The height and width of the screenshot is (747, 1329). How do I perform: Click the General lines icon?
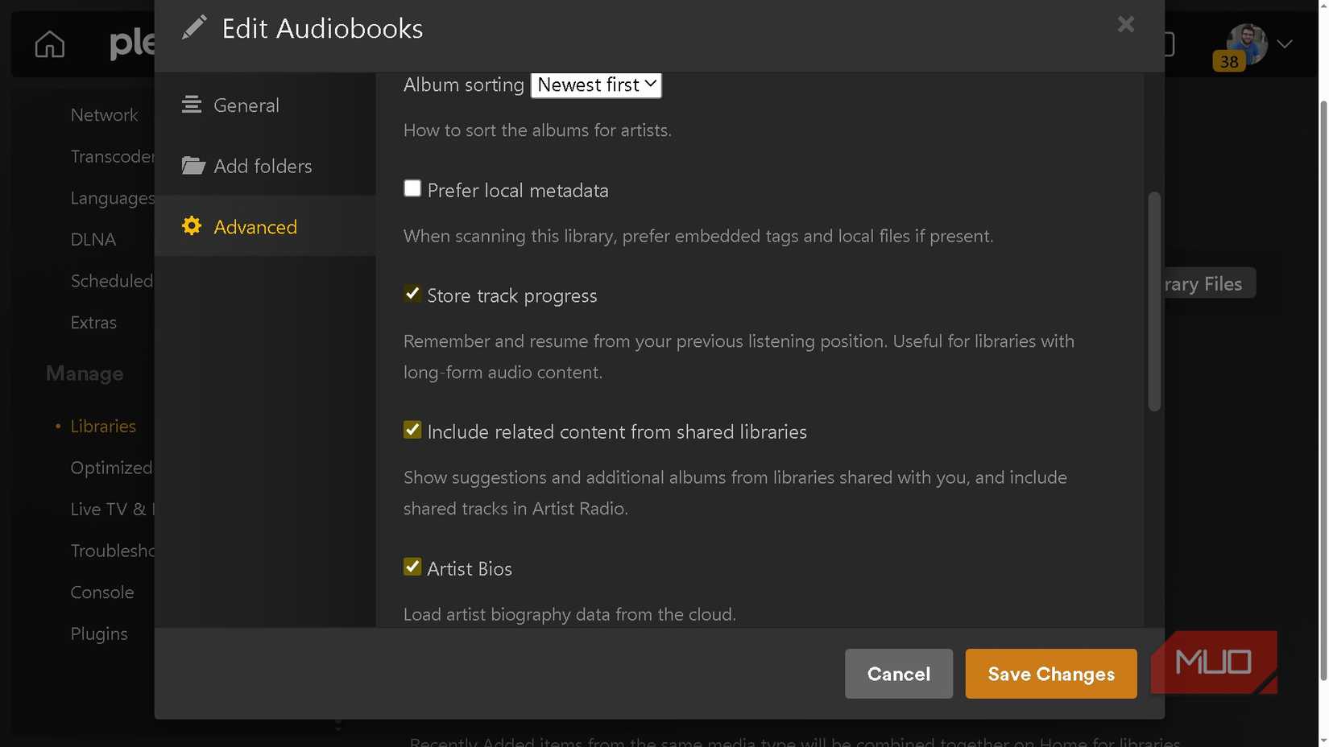click(x=192, y=105)
